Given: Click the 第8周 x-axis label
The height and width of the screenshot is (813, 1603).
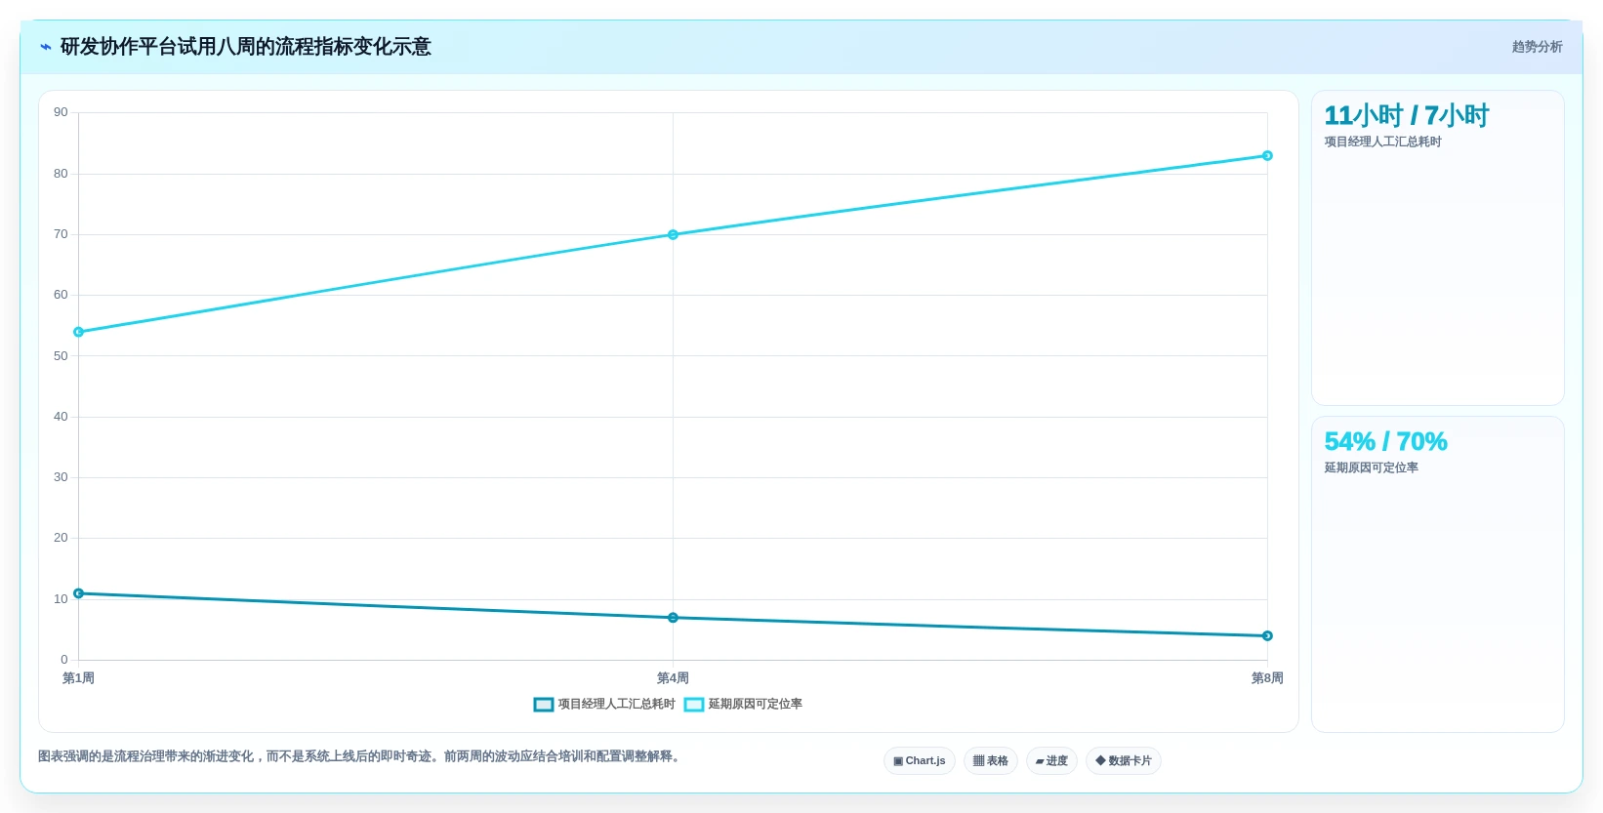Looking at the screenshot, I should (x=1267, y=678).
